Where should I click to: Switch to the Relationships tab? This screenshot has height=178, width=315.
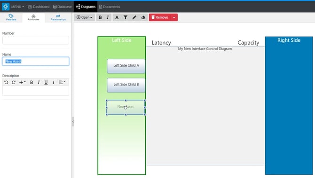(x=58, y=17)
